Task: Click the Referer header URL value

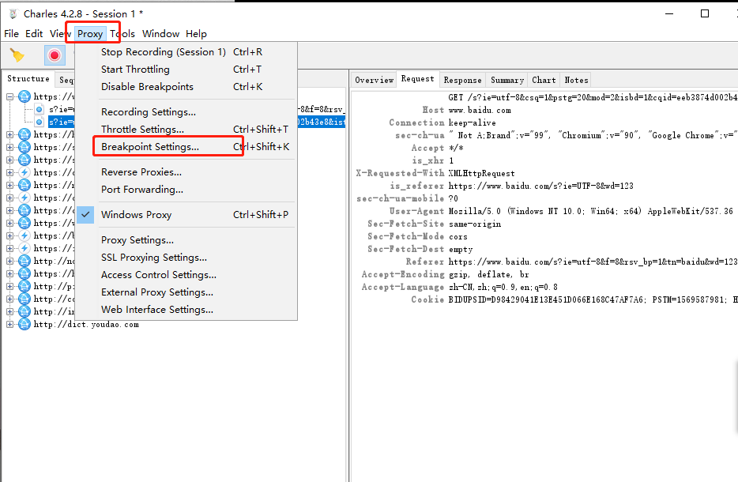Action: tap(593, 262)
